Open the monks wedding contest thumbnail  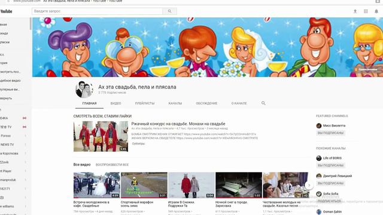click(x=101, y=136)
